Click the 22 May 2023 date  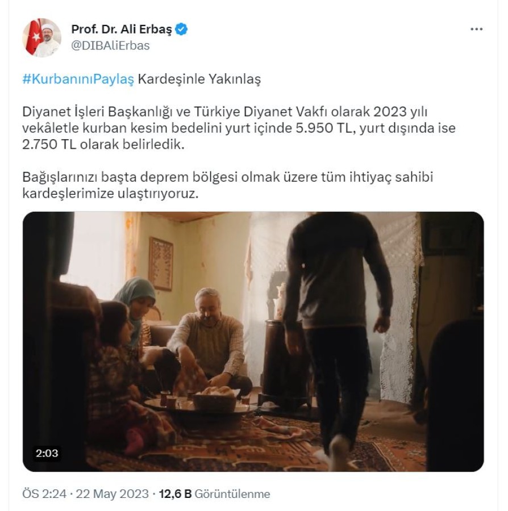[112, 494]
